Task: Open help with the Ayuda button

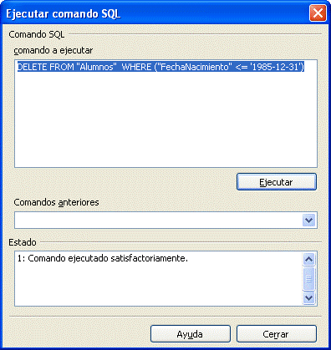Action: click(x=191, y=334)
